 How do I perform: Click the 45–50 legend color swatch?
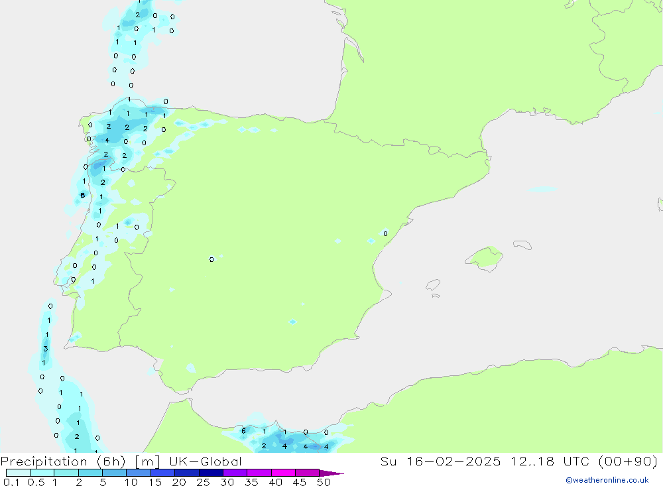click(308, 473)
